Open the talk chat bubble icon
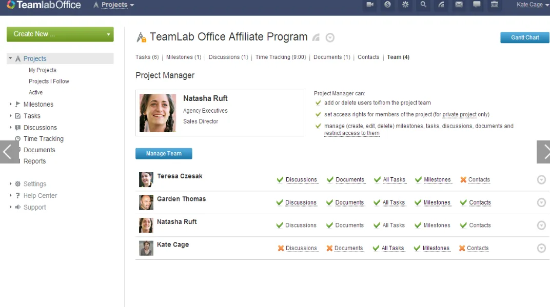 tap(477, 5)
